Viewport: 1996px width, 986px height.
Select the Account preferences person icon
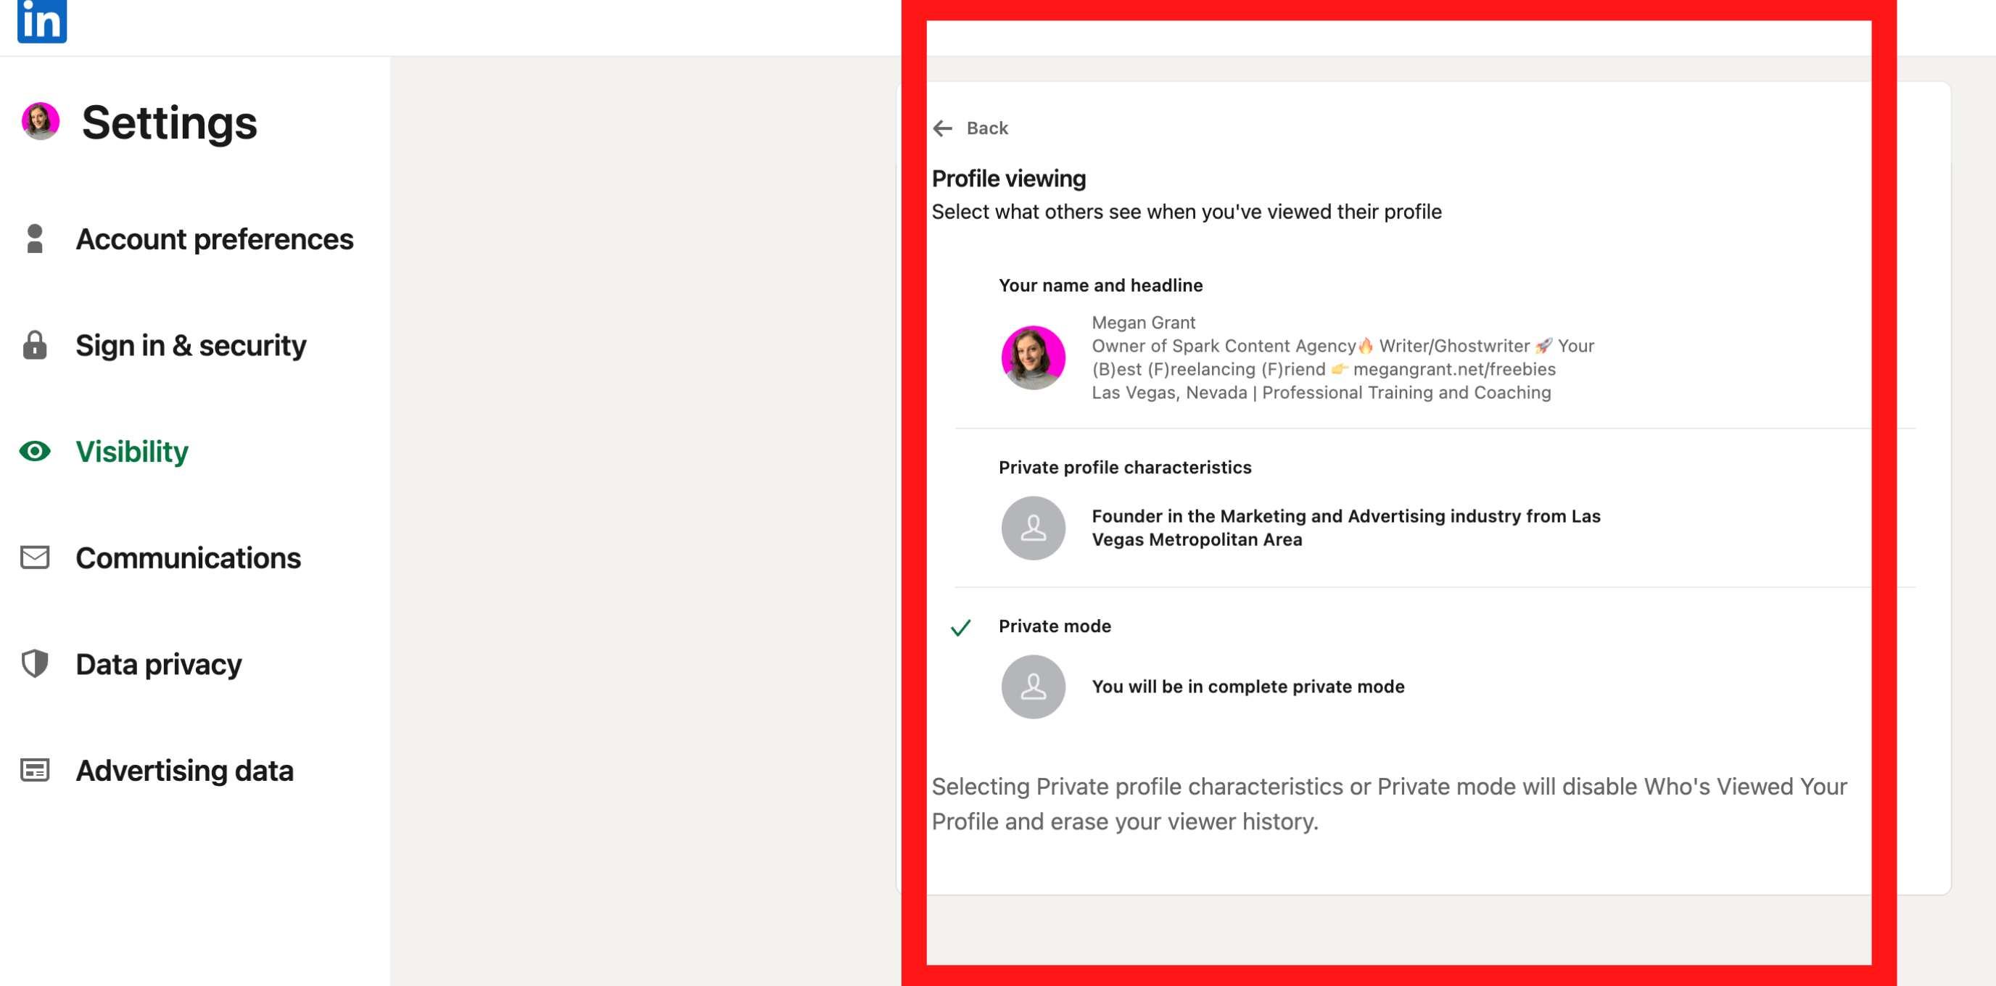(x=34, y=239)
